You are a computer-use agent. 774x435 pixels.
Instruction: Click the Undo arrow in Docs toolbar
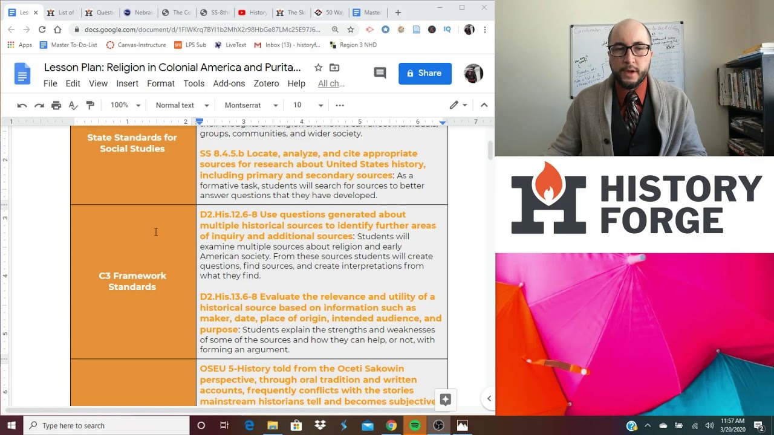[x=22, y=105]
